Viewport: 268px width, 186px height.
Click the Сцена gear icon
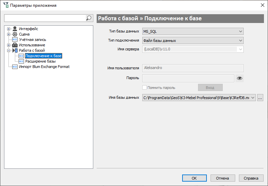coord(15,34)
